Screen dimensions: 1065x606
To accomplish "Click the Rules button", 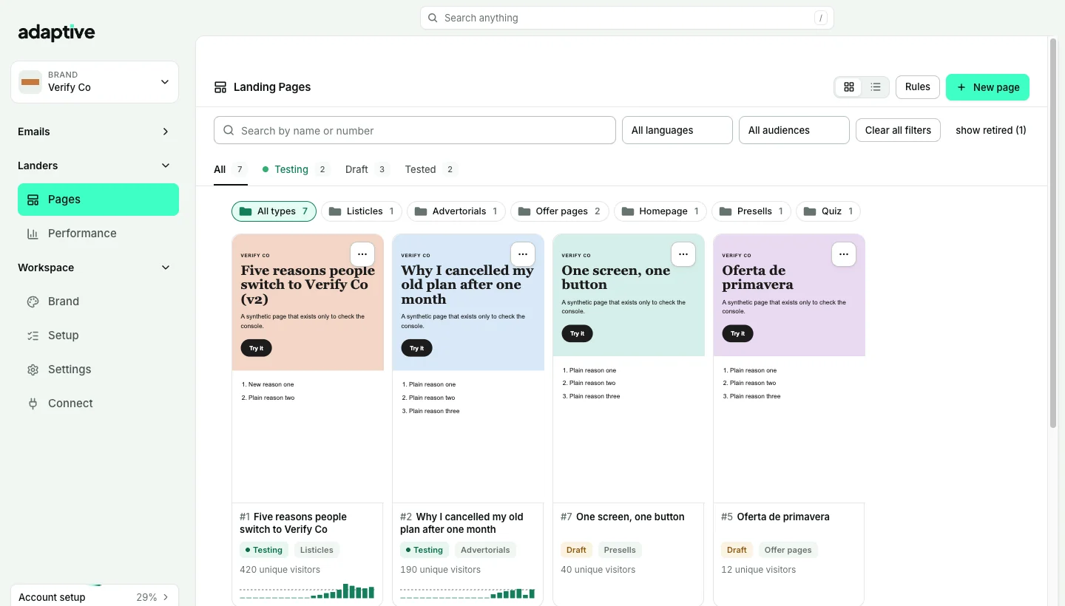I will coord(918,86).
